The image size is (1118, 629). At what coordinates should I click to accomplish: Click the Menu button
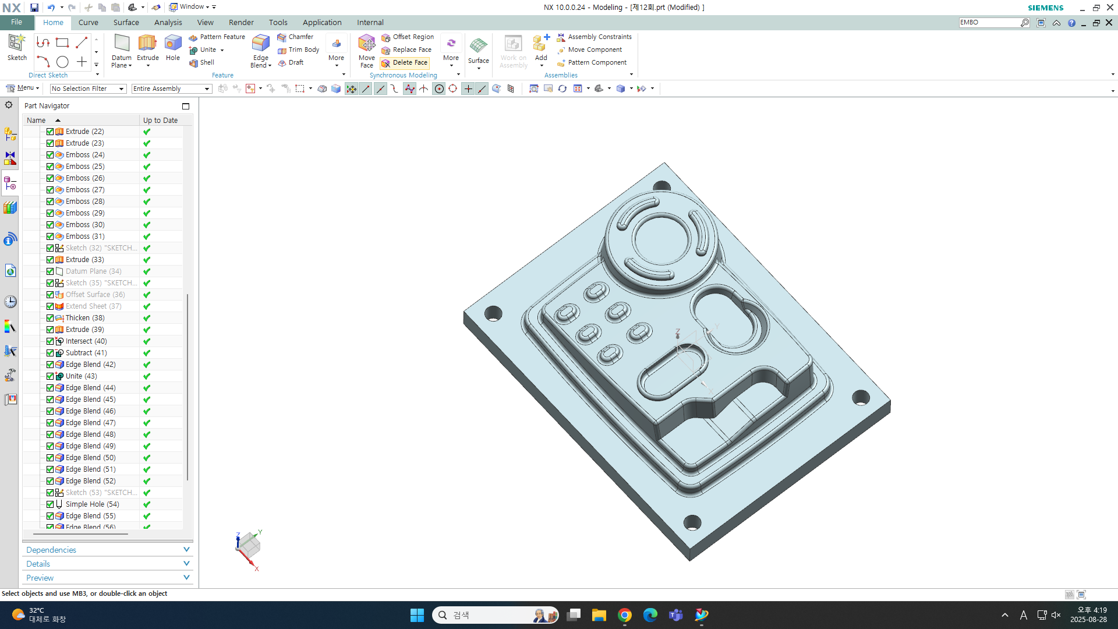pyautogui.click(x=22, y=88)
